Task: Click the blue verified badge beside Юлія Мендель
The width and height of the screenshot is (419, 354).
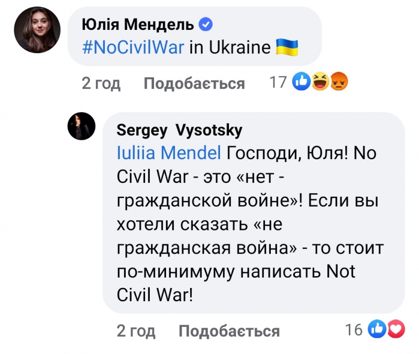Action: click(x=206, y=25)
